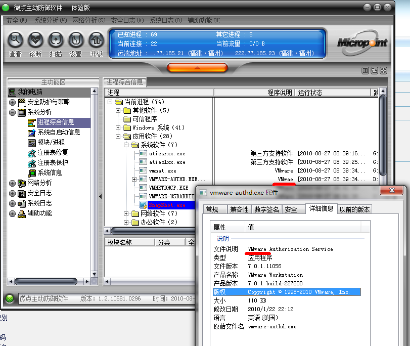Image resolution: width=410 pixels, height=346 pixels.
Task: Open the 安全 (E) menu
Action: pyautogui.click(x=17, y=20)
